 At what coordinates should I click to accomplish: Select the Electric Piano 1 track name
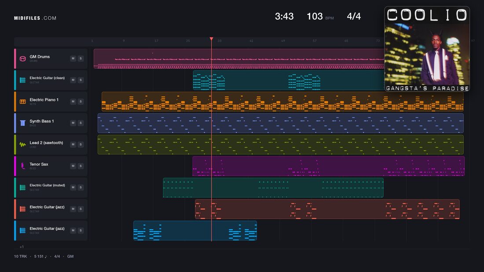[44, 100]
